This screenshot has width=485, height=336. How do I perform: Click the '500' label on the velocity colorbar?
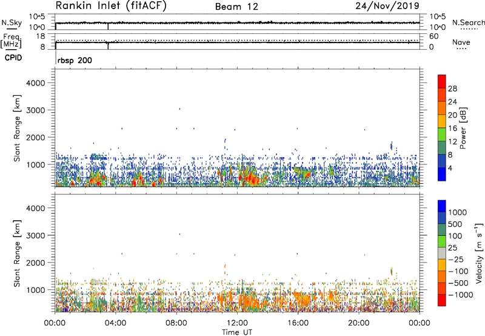(455, 224)
